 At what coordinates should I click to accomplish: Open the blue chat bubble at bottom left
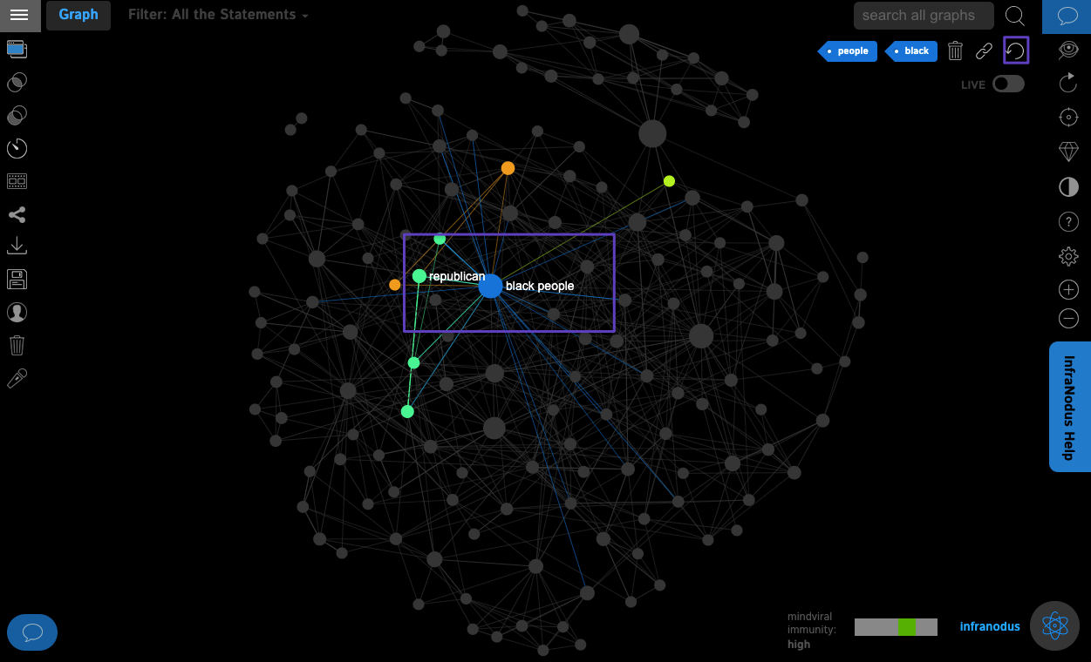coord(32,632)
